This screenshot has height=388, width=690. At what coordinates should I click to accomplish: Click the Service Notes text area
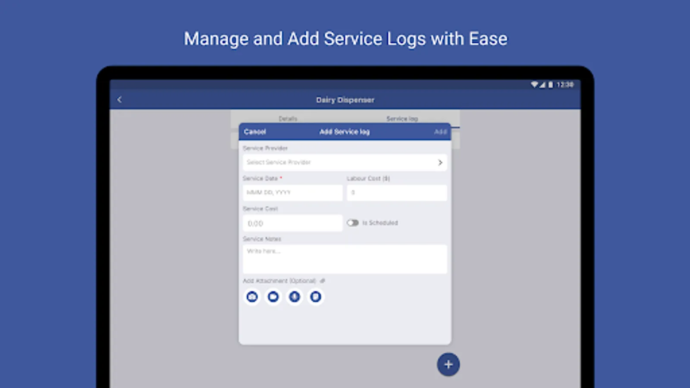tap(344, 259)
